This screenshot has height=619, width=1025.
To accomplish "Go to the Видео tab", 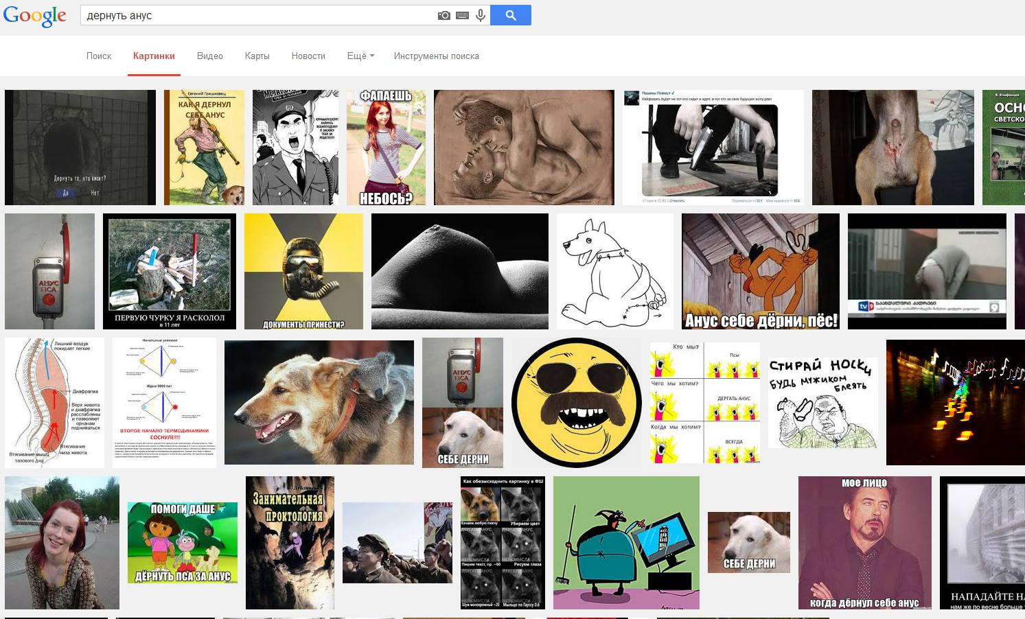I will click(210, 56).
